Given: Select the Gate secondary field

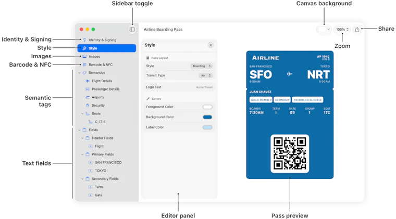Looking at the screenshot, I should pyautogui.click(x=107, y=195).
